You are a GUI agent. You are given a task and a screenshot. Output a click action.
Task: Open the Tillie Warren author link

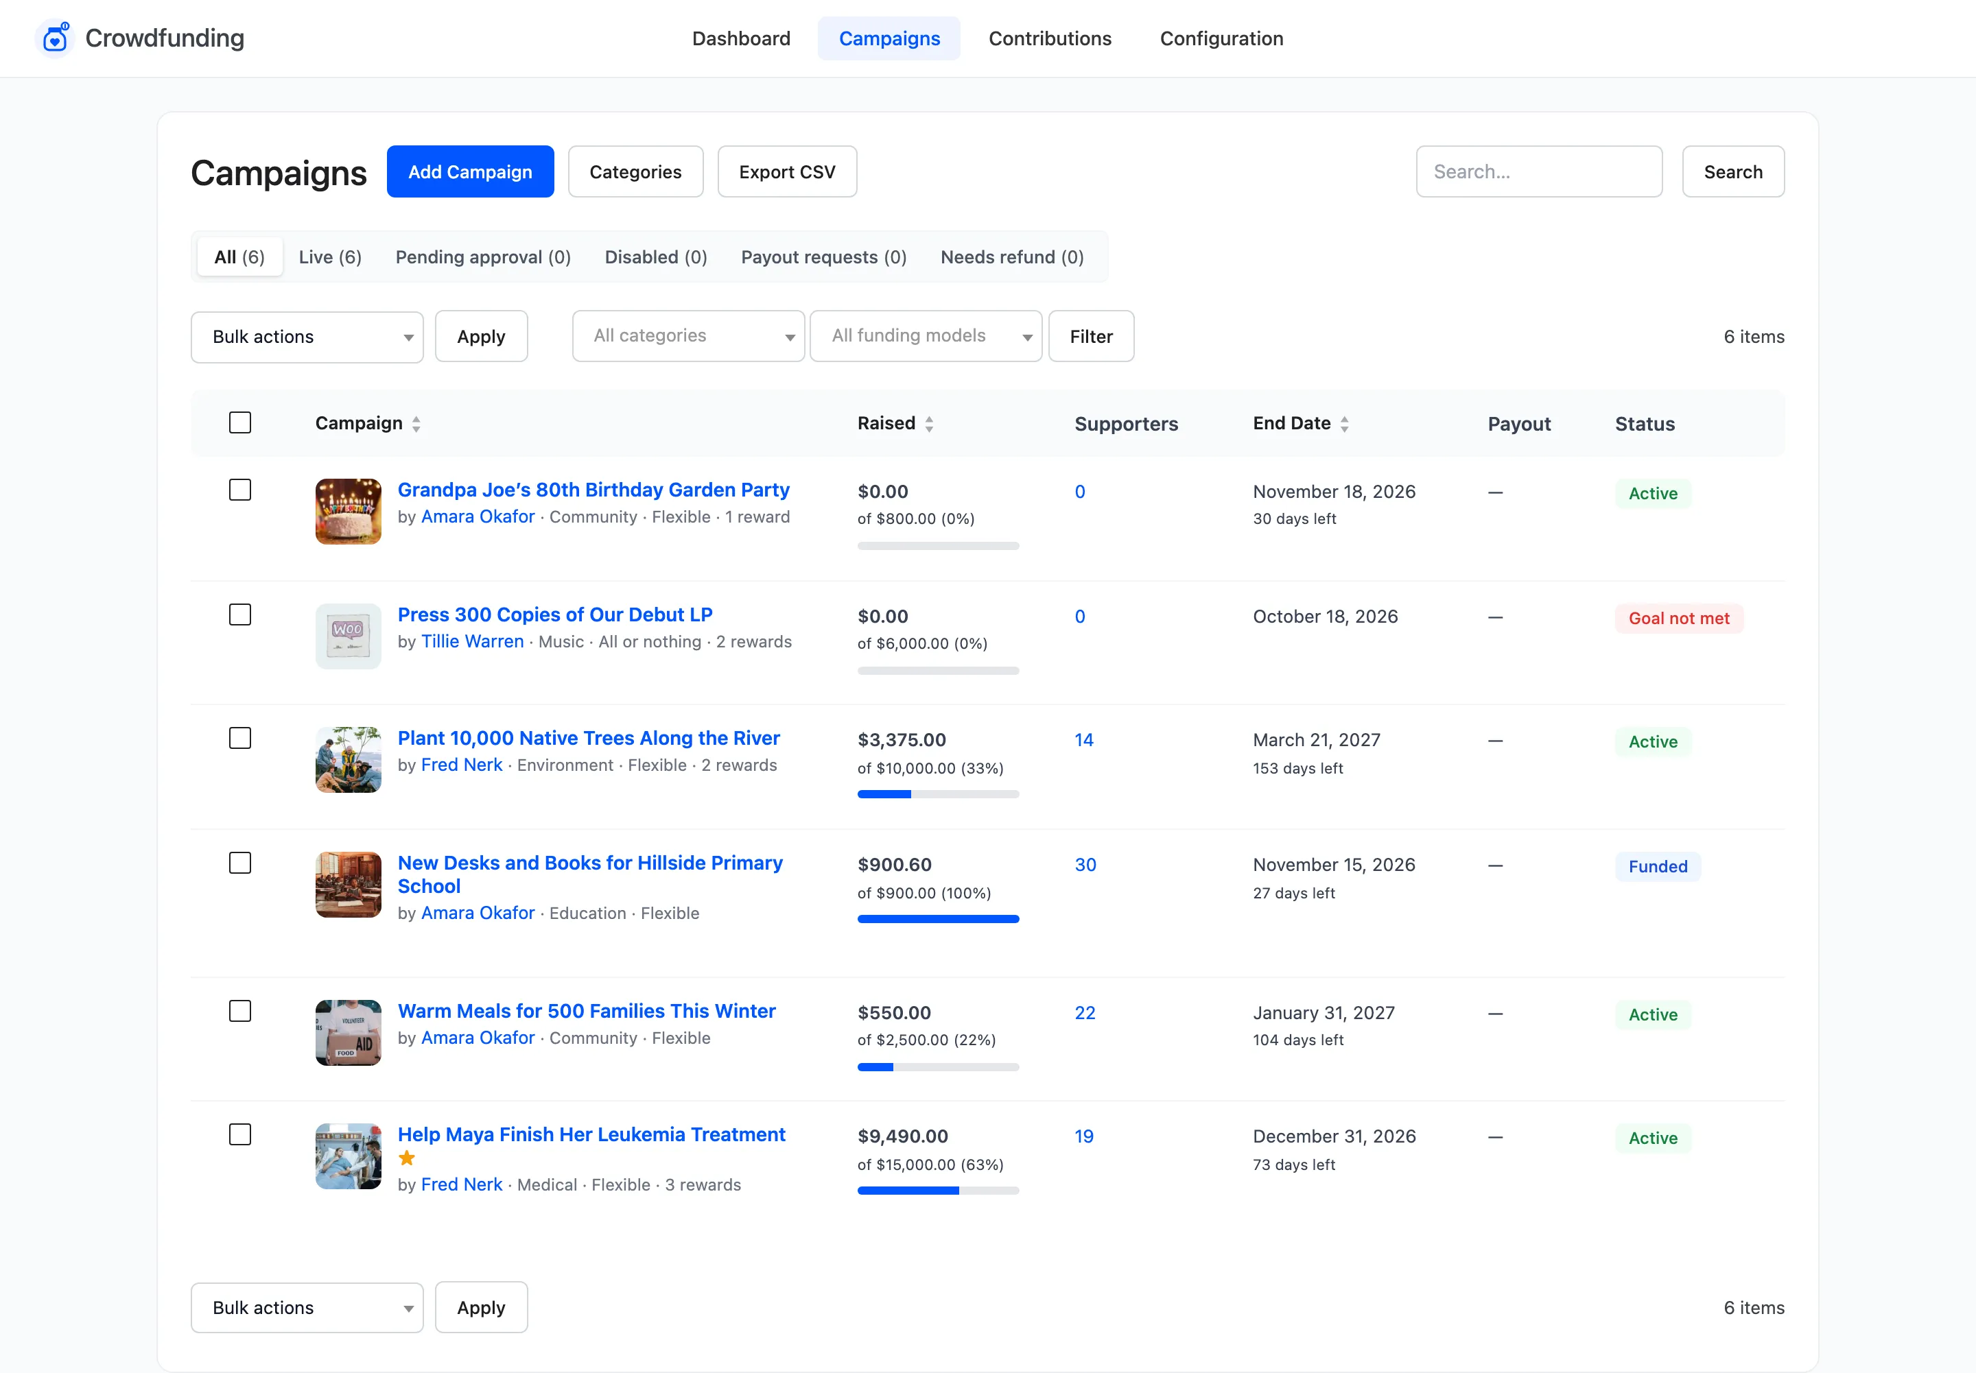pos(471,642)
